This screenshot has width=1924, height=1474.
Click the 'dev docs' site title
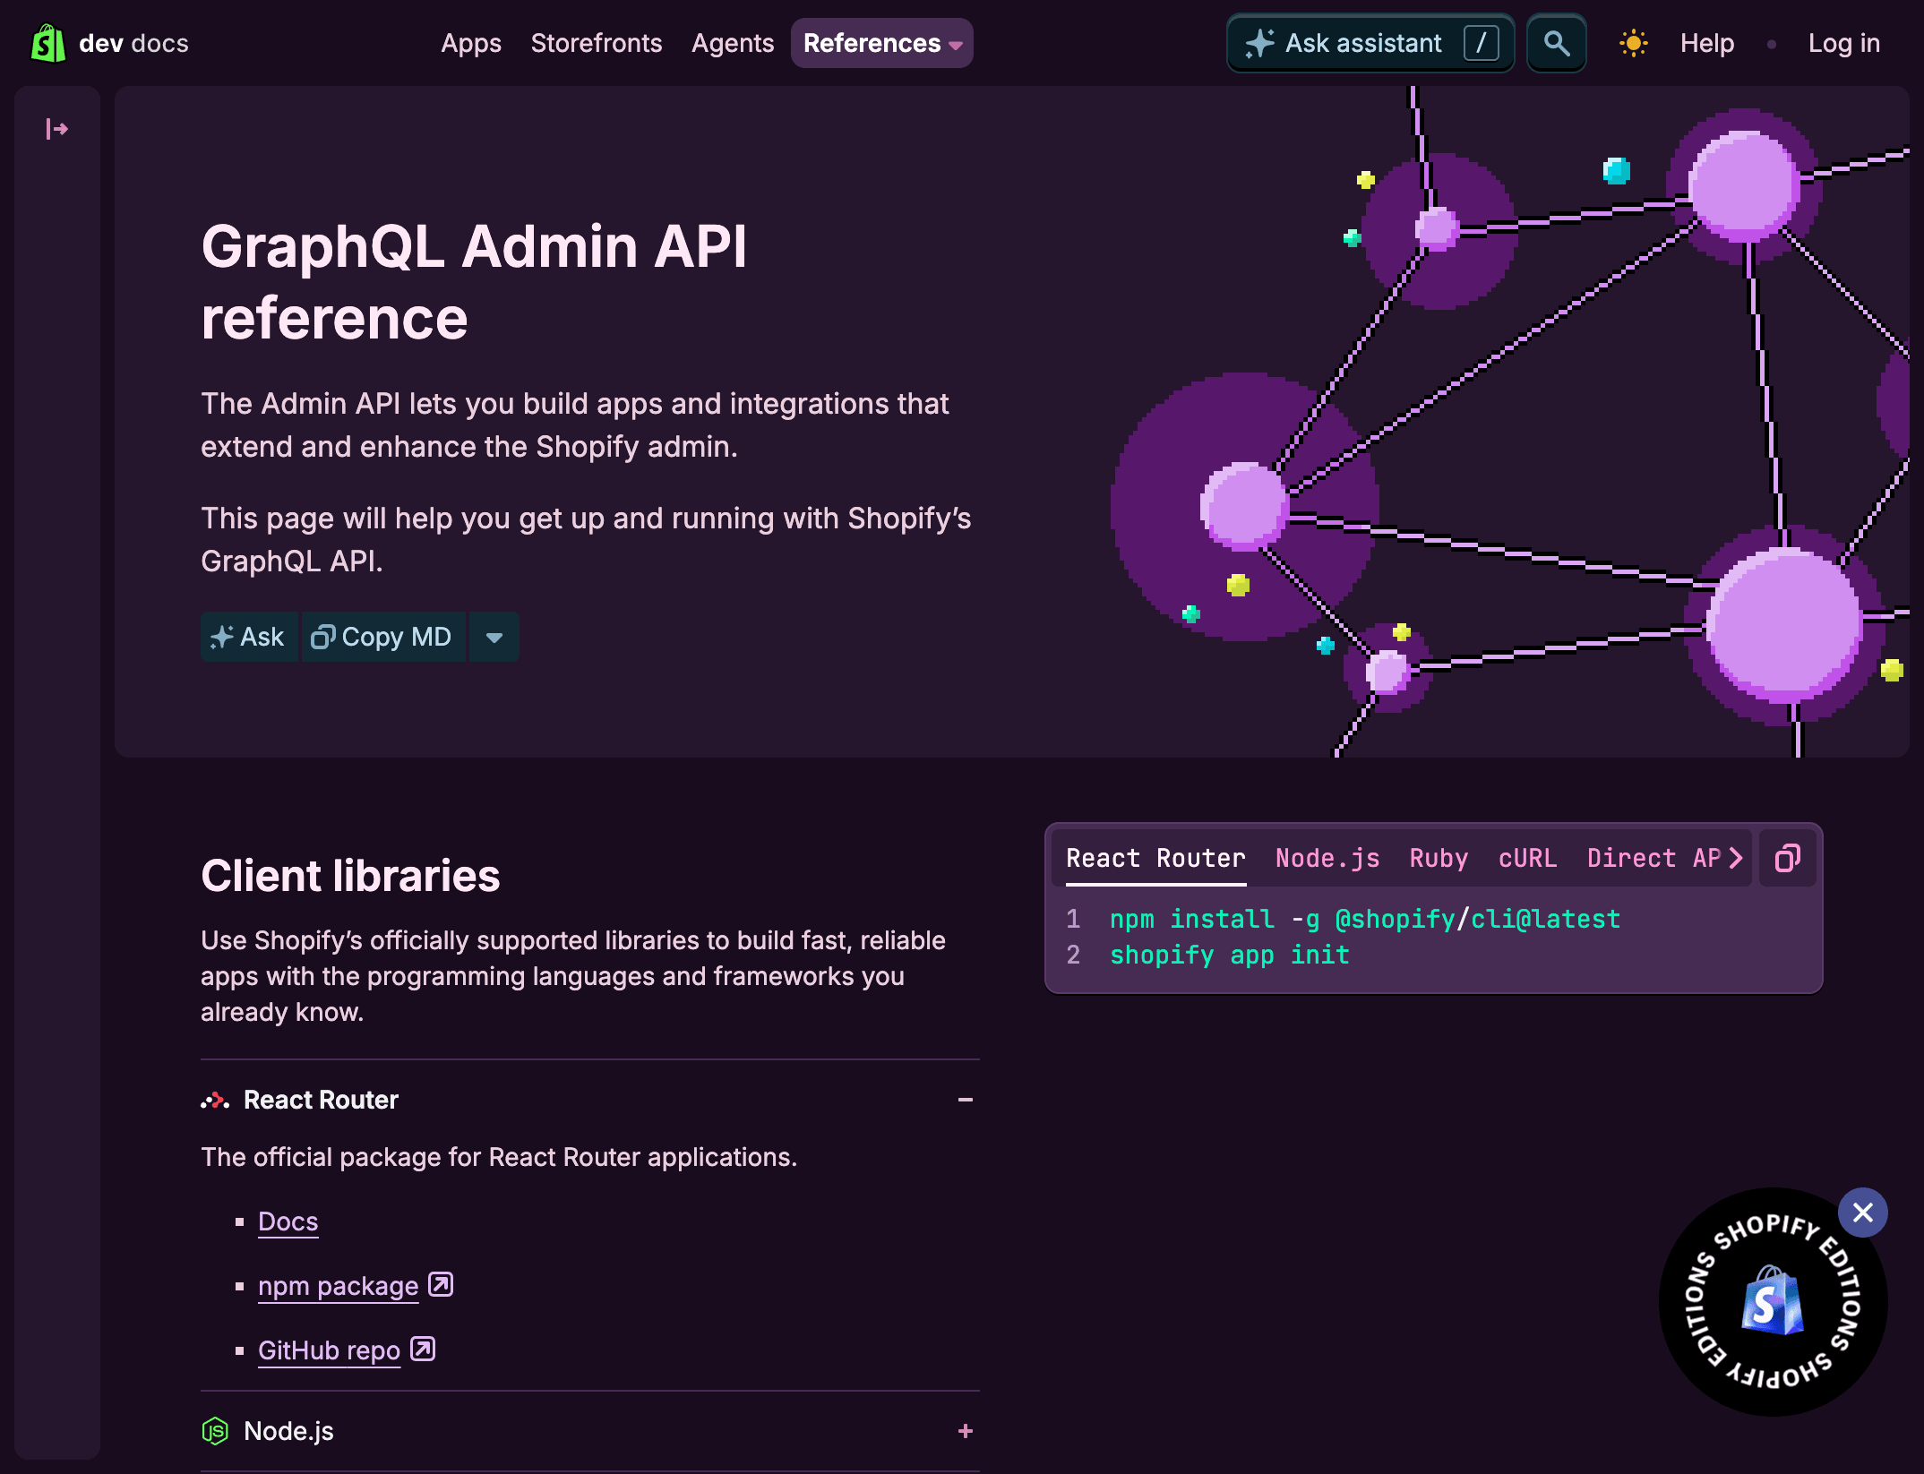(134, 43)
